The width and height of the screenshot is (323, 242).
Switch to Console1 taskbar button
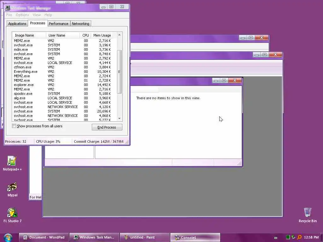(195, 237)
